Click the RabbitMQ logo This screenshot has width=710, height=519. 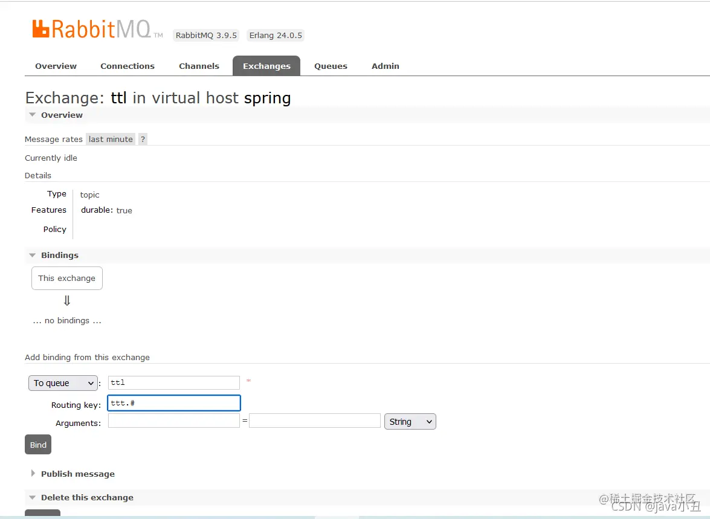(97, 30)
